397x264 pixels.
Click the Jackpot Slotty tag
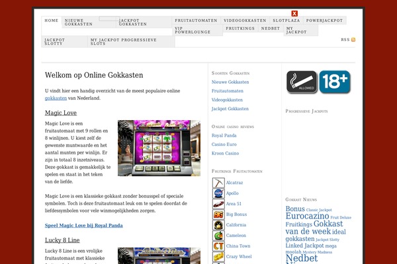(x=328, y=240)
